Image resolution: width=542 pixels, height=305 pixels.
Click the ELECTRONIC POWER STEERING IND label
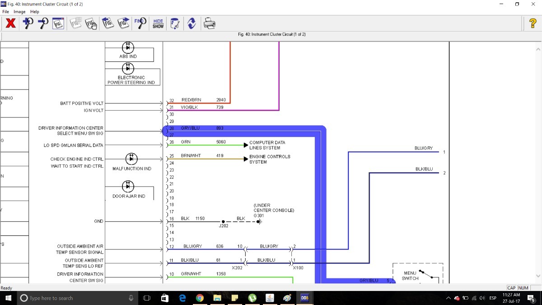coord(131,80)
